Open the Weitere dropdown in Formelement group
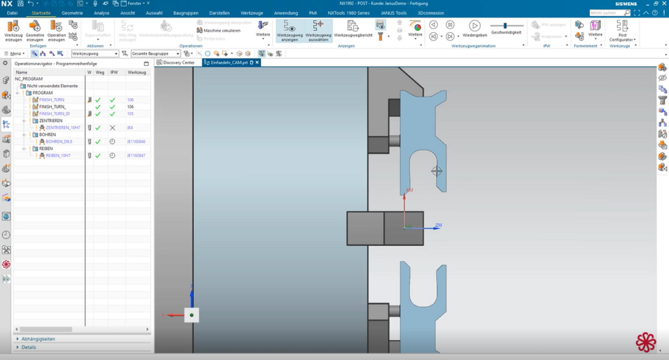Viewport: 669px width, 360px height. [x=595, y=30]
